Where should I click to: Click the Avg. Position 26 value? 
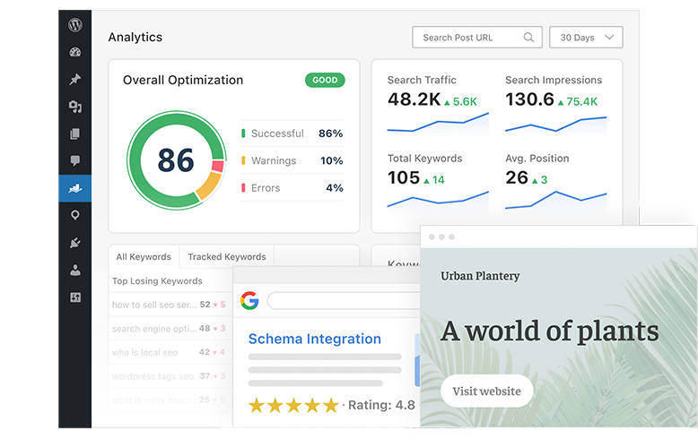point(517,177)
